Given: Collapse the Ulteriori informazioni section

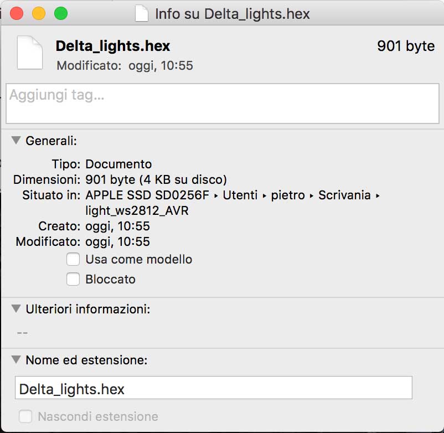Looking at the screenshot, I should (x=16, y=308).
